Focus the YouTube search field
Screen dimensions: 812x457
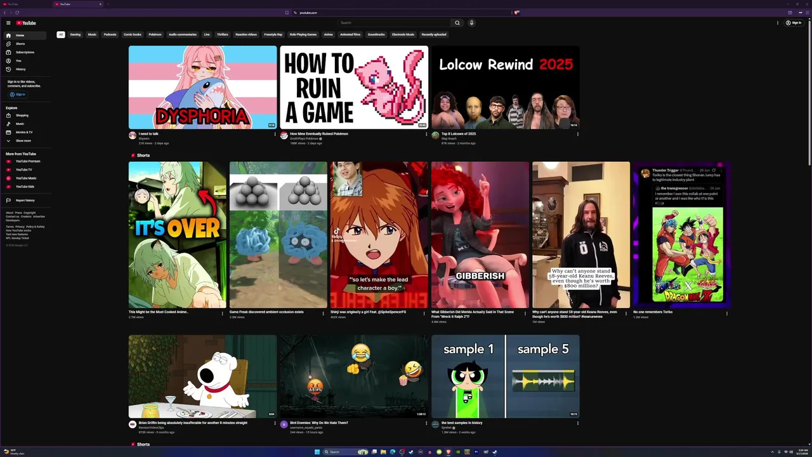[x=393, y=23]
